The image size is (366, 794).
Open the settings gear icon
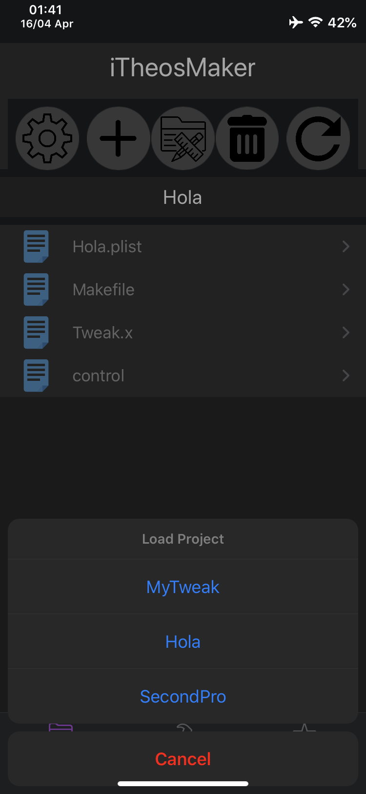[x=47, y=138]
